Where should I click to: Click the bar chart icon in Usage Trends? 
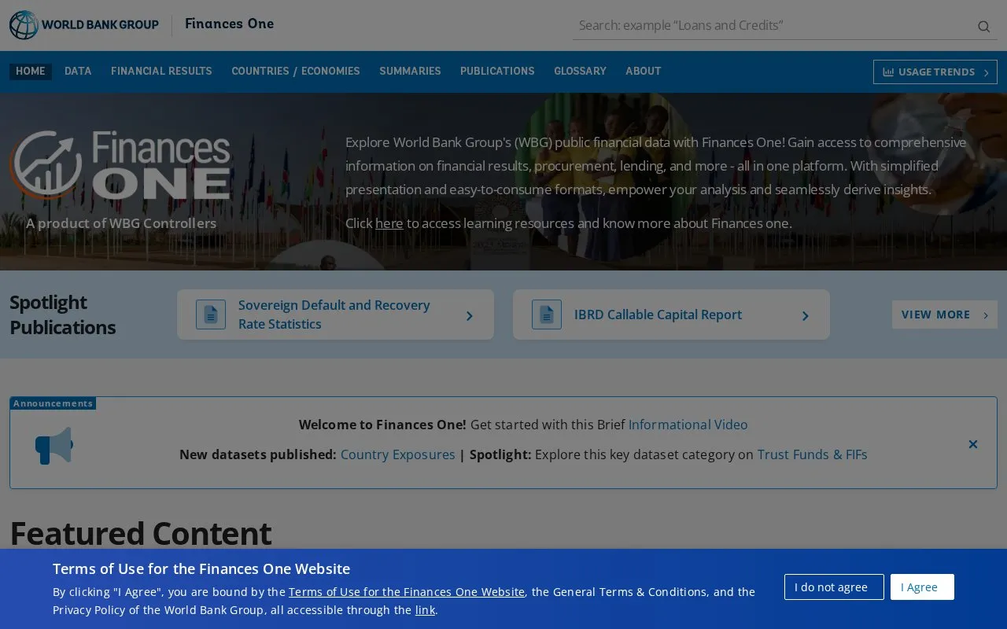click(888, 72)
